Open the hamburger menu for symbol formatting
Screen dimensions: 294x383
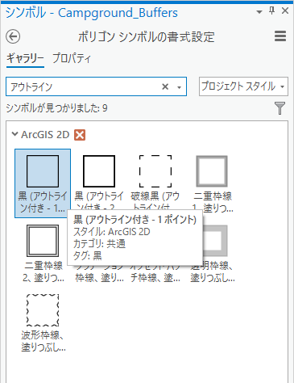tap(280, 36)
